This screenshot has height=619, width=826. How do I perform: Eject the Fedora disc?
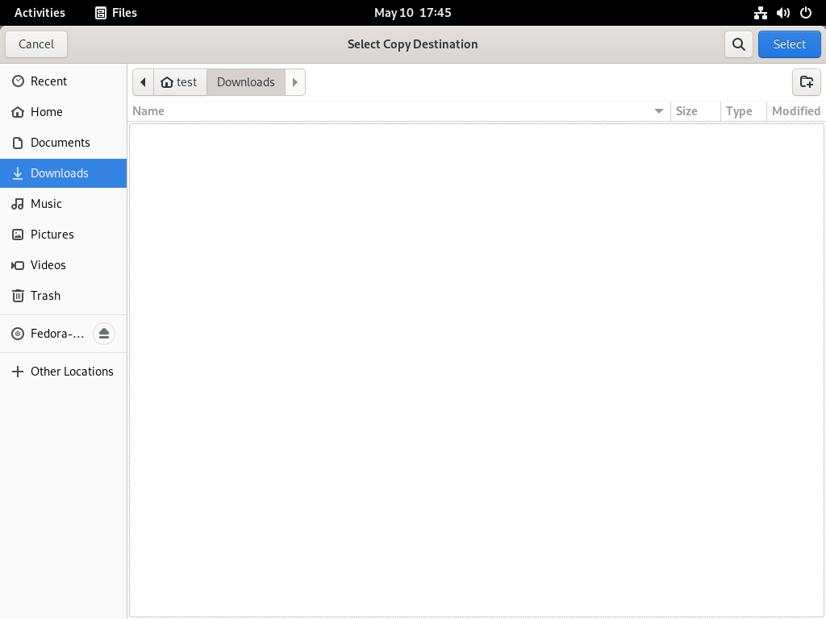pyautogui.click(x=104, y=334)
